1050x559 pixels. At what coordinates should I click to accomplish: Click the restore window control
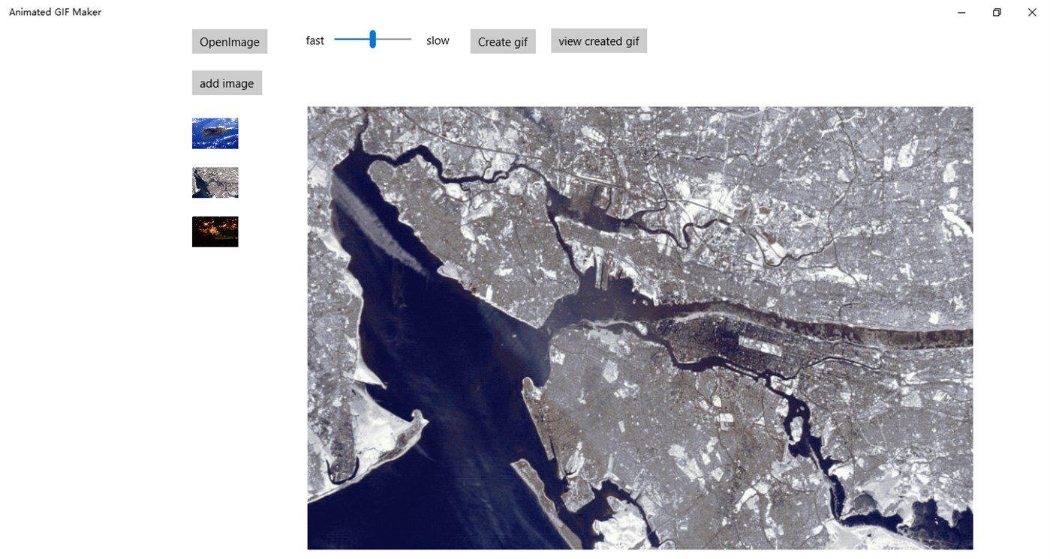(996, 12)
